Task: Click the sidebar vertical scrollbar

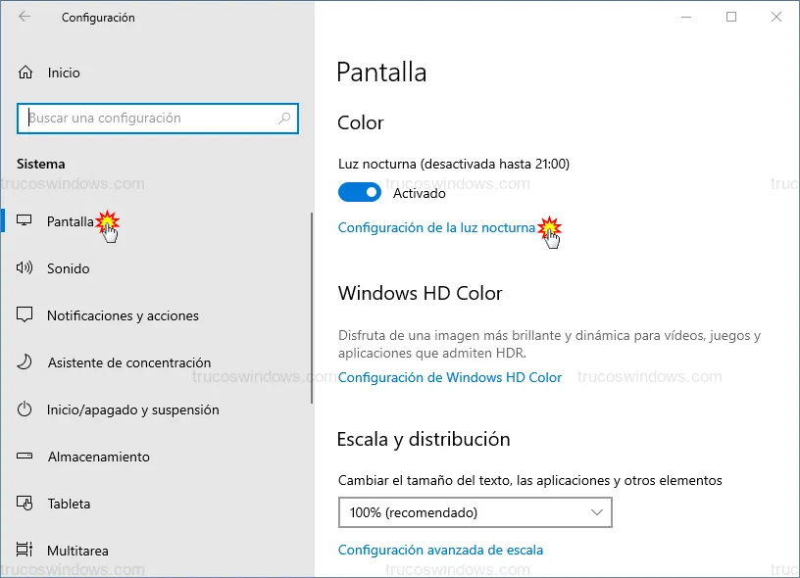Action: [312, 309]
